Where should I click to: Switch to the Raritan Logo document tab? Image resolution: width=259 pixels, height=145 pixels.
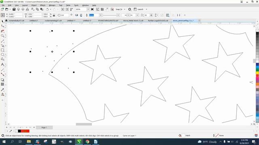[158, 21]
